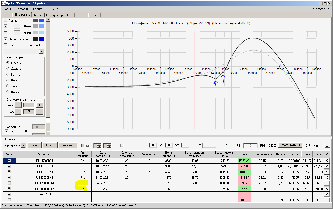Click the settings panel vertical scrollbar thumb
333x209 pixels.
[x=48, y=70]
